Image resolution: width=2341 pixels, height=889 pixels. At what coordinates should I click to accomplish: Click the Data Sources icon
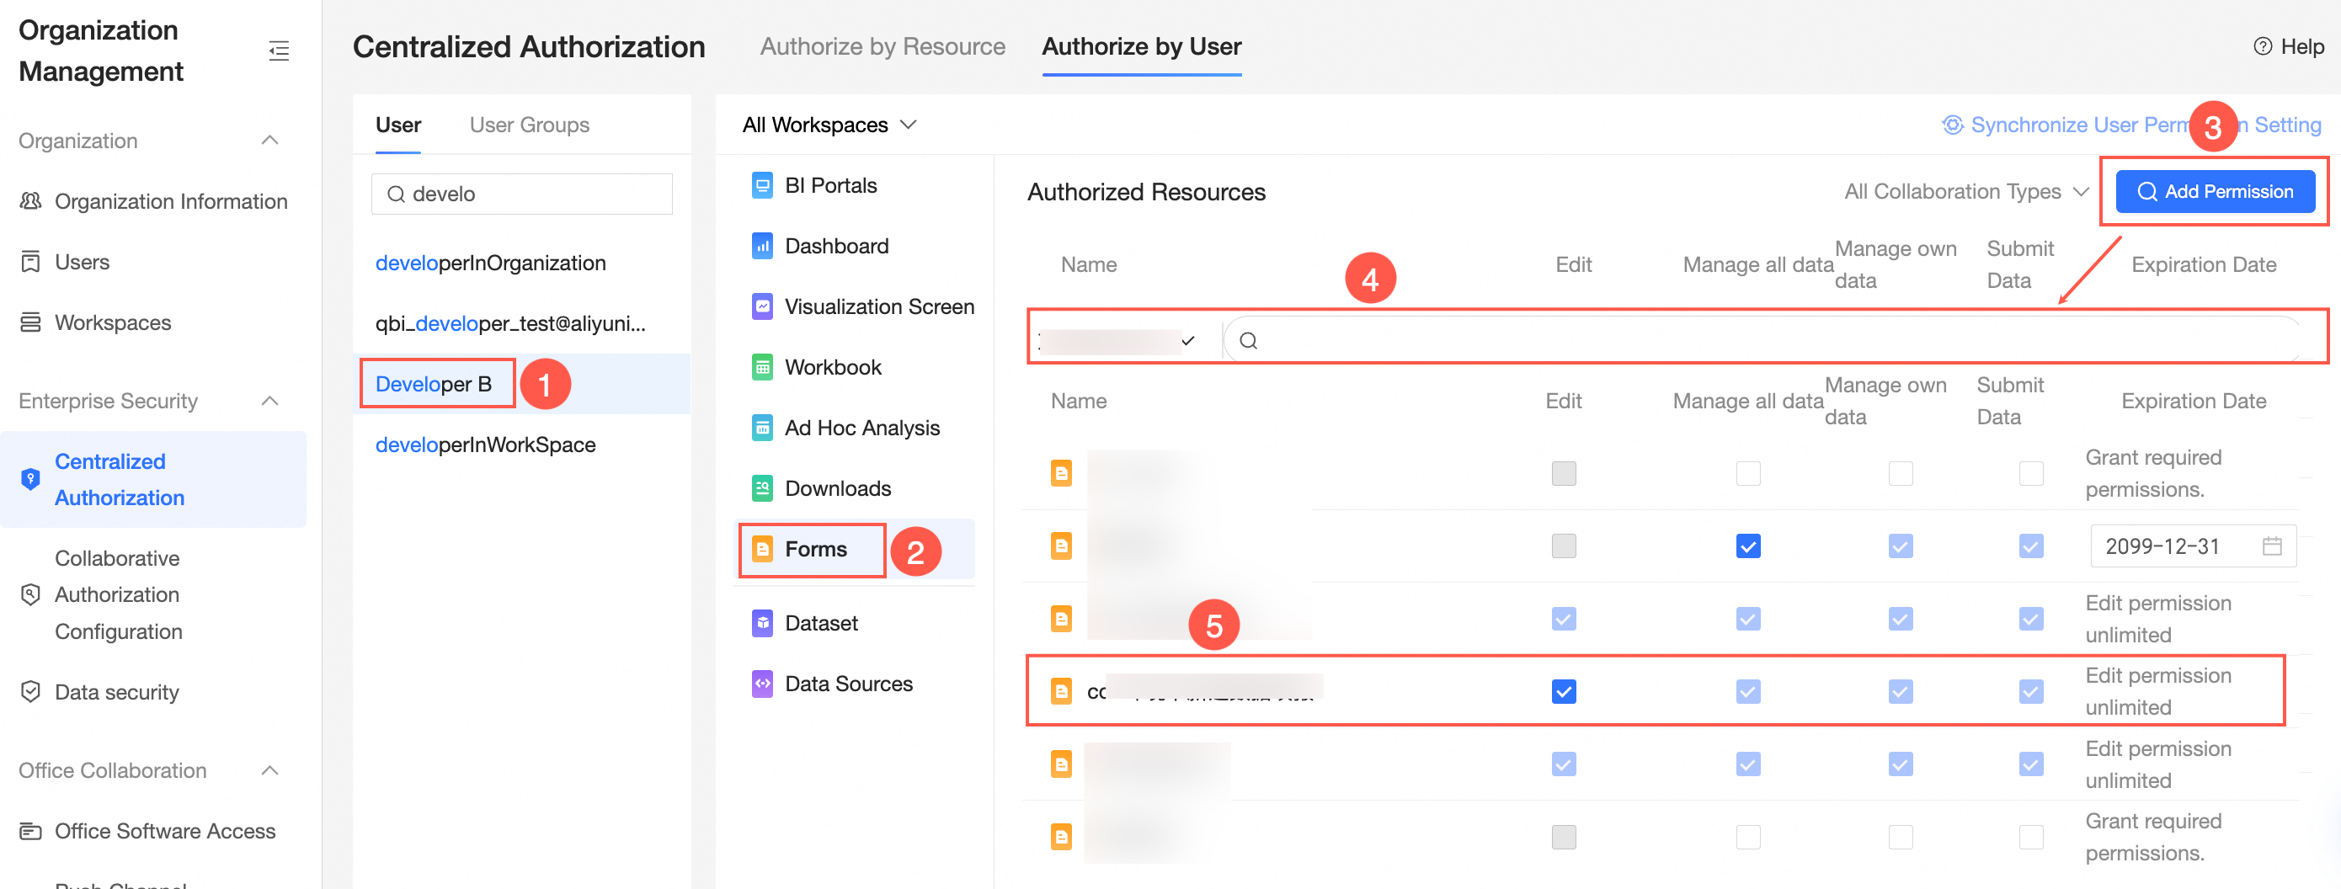pyautogui.click(x=762, y=684)
